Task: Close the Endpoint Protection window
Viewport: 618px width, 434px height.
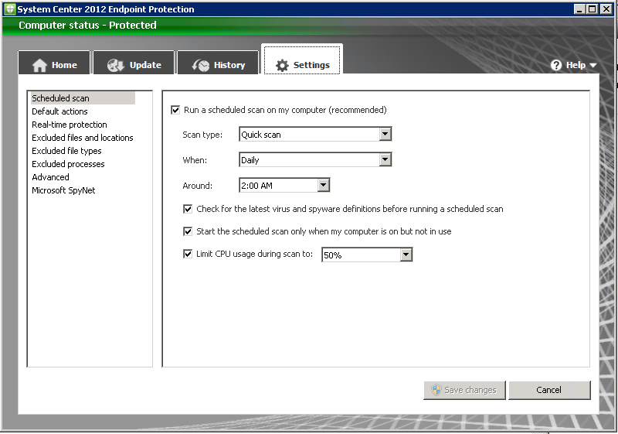Action: [606, 9]
